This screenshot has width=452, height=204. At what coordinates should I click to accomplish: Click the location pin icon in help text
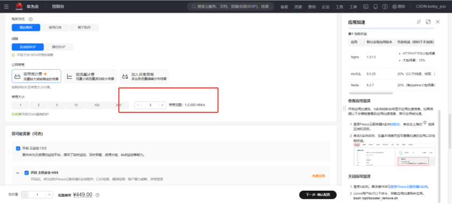pos(425,123)
